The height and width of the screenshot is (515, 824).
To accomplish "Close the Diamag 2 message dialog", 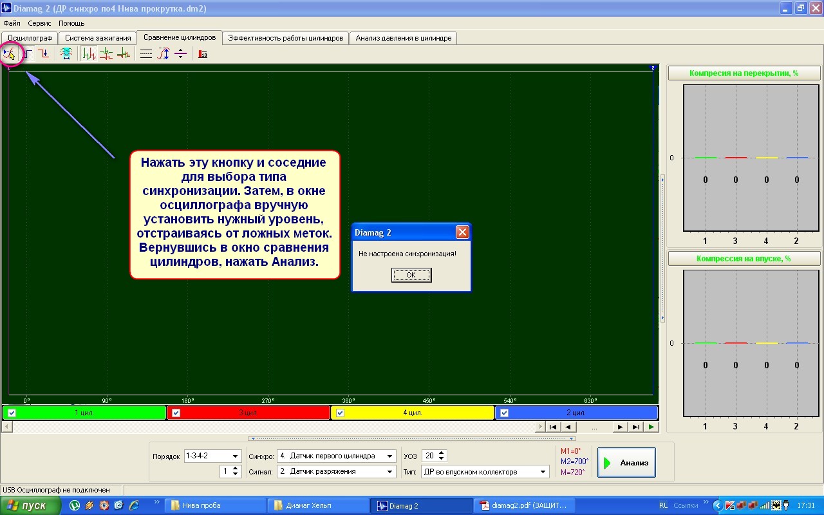I will click(x=462, y=232).
